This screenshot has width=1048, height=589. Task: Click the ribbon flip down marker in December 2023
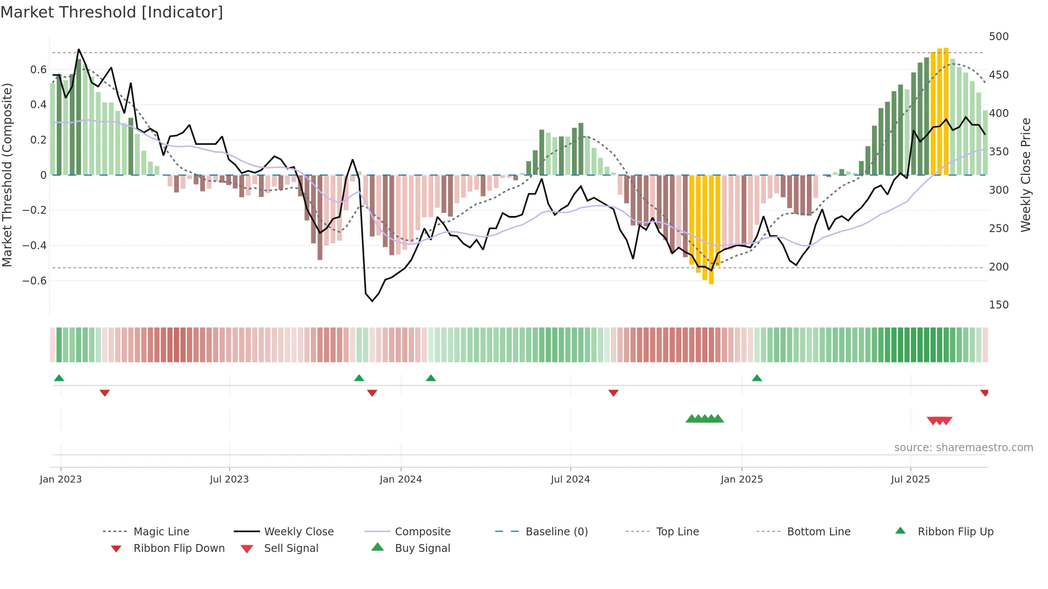pyautogui.click(x=372, y=393)
